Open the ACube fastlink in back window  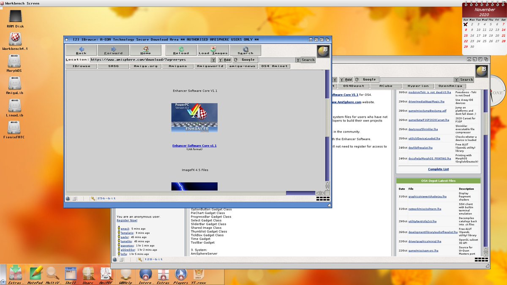386,86
